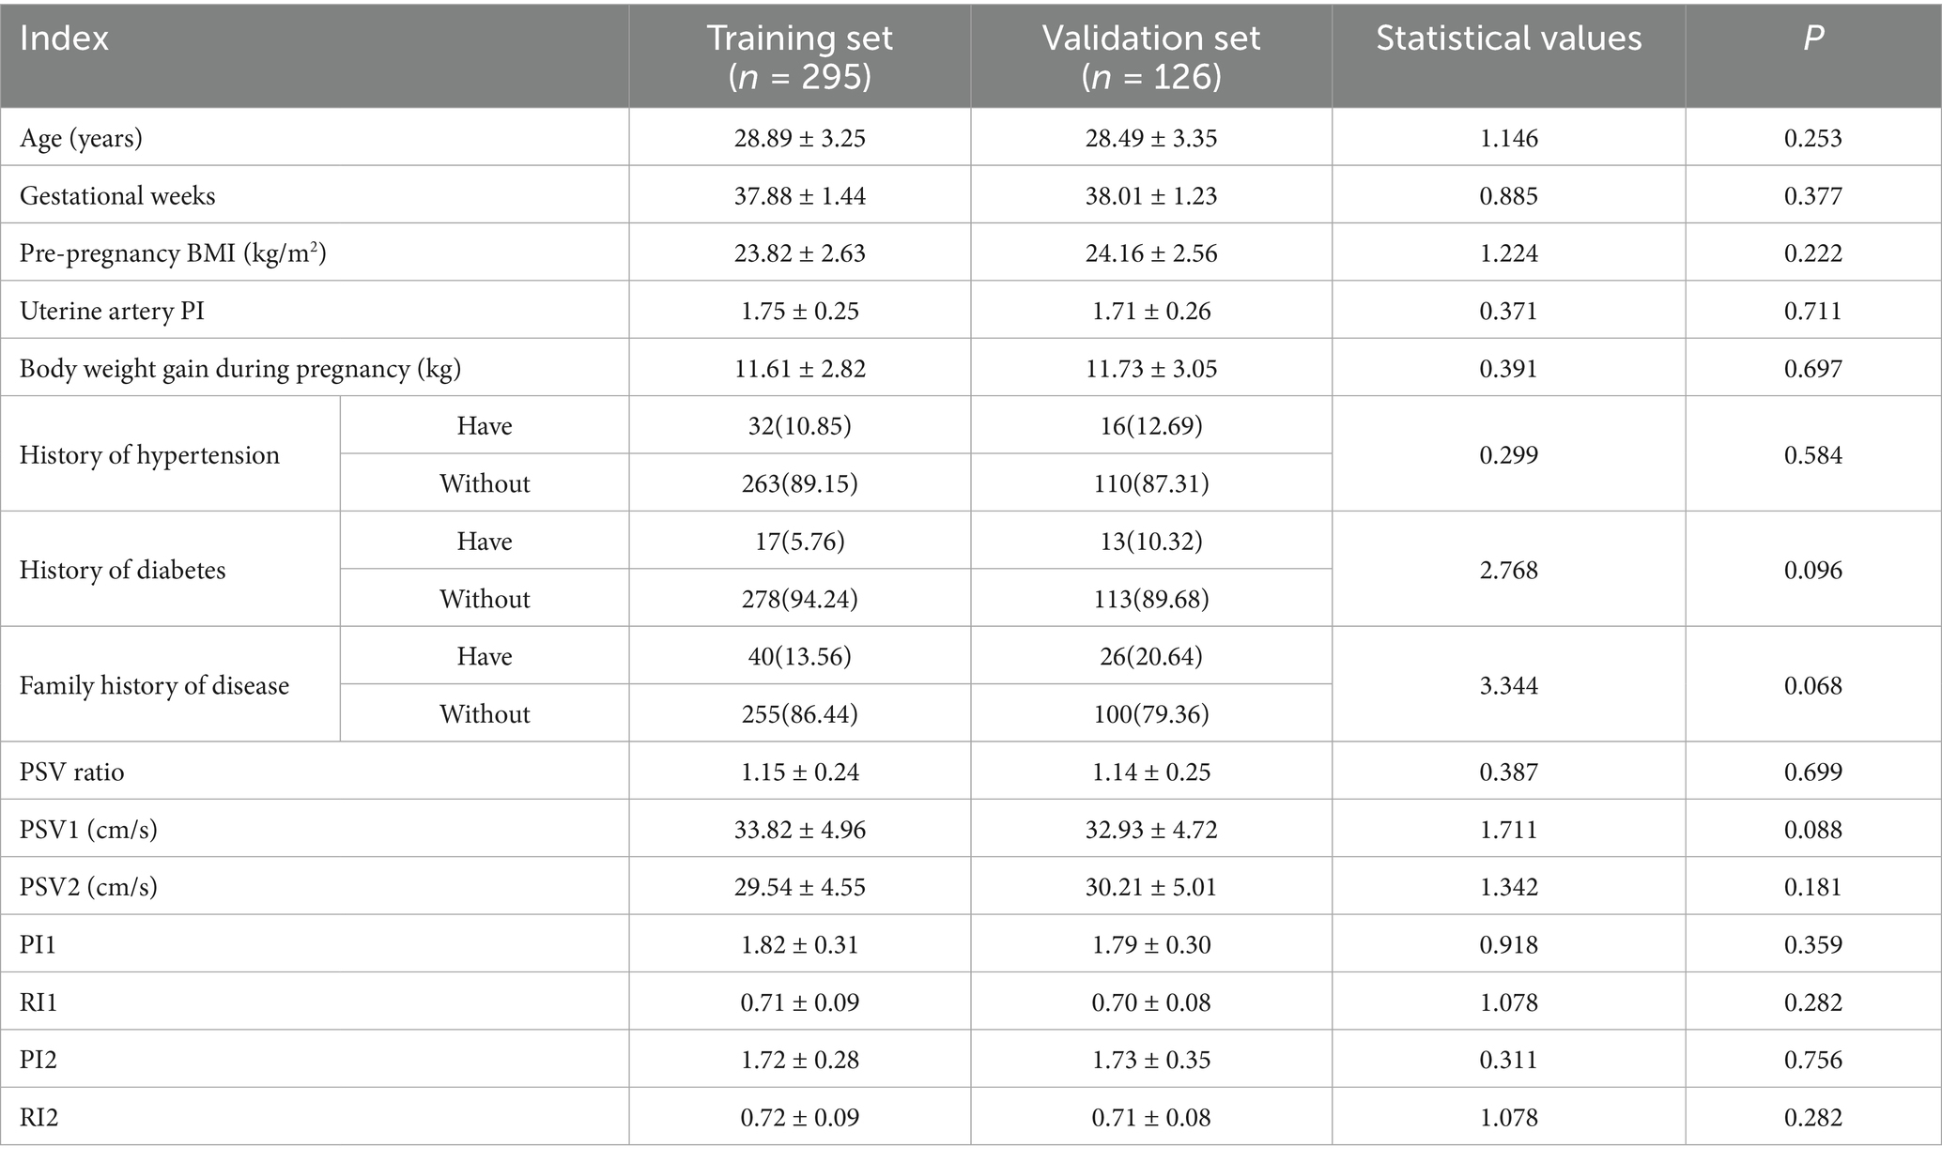
Task: Select the 0.096 diabetes P value
Action: [x=1813, y=571]
